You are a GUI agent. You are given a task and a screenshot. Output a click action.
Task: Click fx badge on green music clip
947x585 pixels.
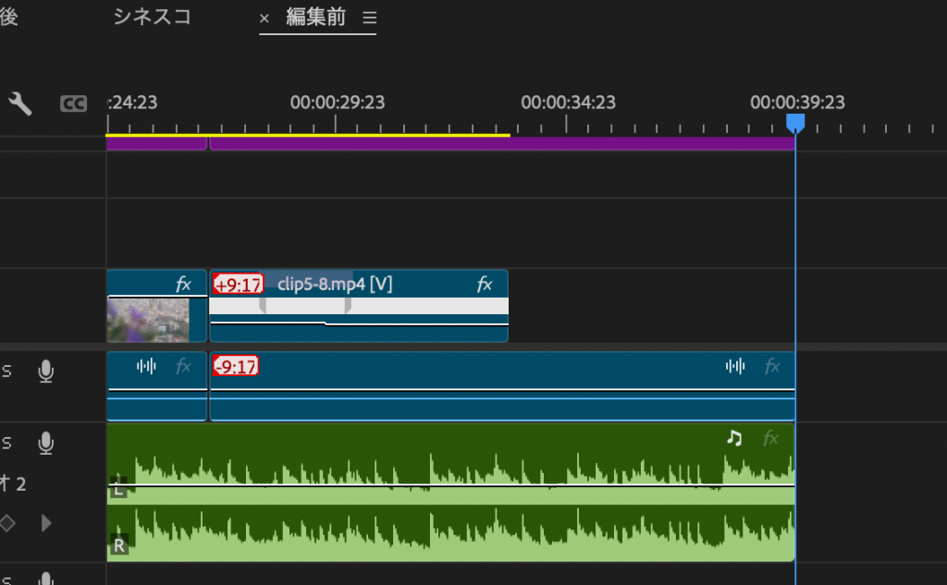[x=770, y=438]
